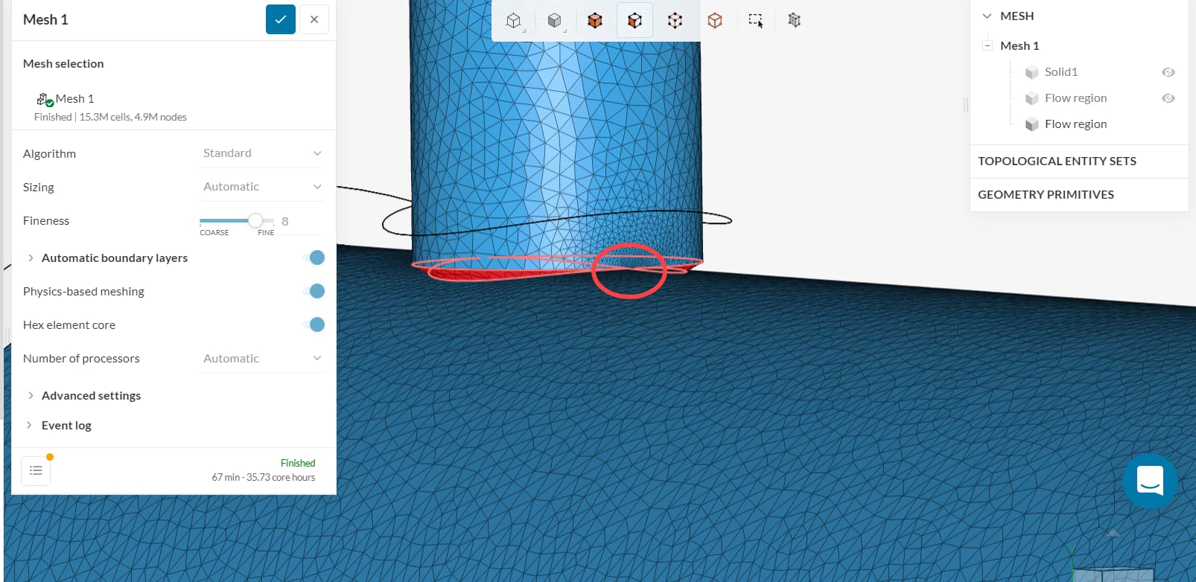Open the job status list icon
Image resolution: width=1196 pixels, height=582 pixels.
(36, 470)
